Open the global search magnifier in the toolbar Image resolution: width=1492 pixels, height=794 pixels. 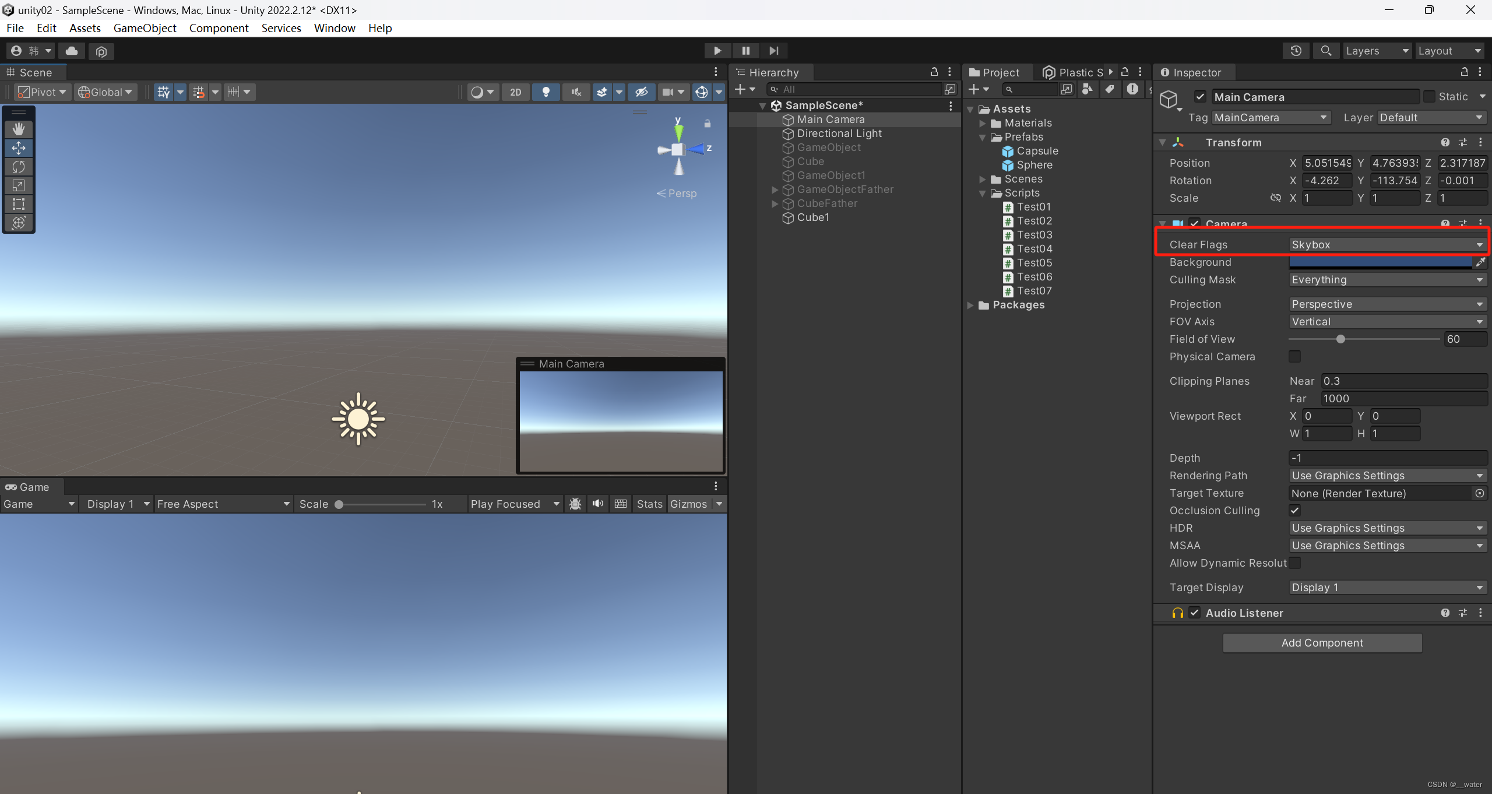(x=1325, y=51)
